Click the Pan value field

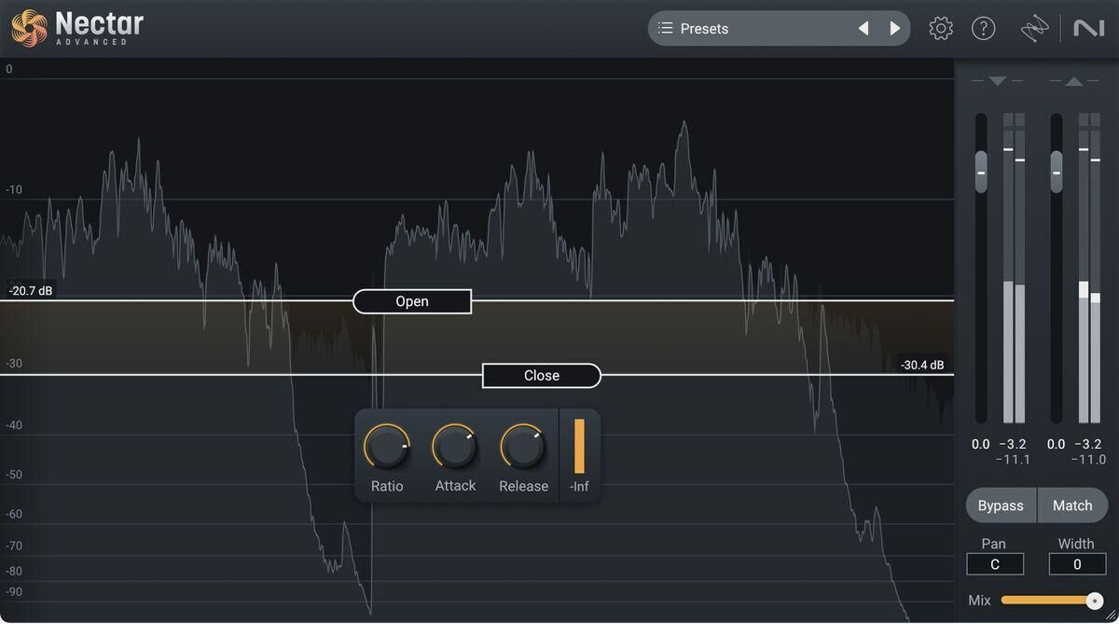(995, 564)
